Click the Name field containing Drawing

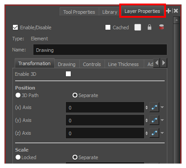(x=100, y=50)
